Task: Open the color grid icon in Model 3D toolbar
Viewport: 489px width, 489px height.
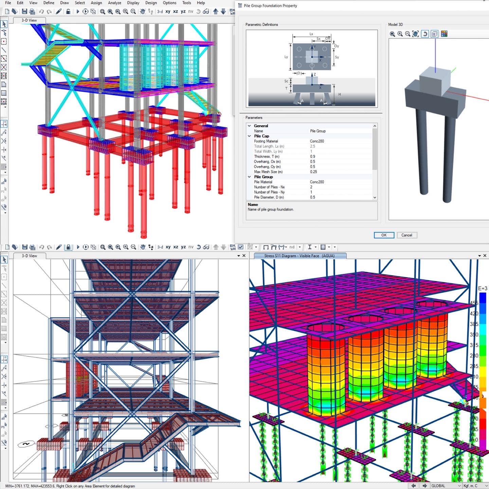Action: pos(444,34)
